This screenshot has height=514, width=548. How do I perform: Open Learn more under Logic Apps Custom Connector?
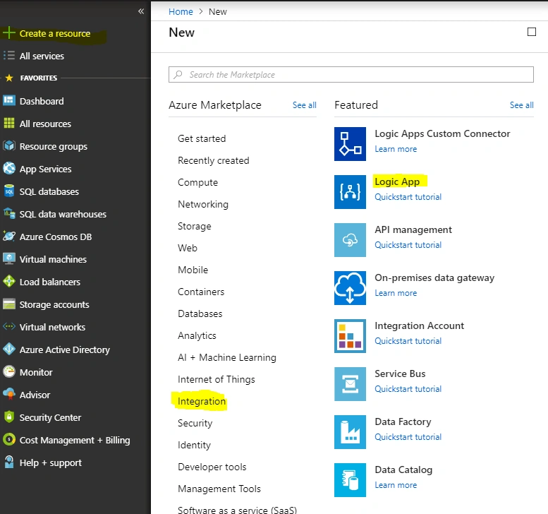tap(396, 149)
